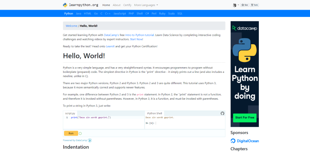Viewport: 310px width, 152px height.
Task: Expand the More Languages dropdown
Action: point(146,5)
